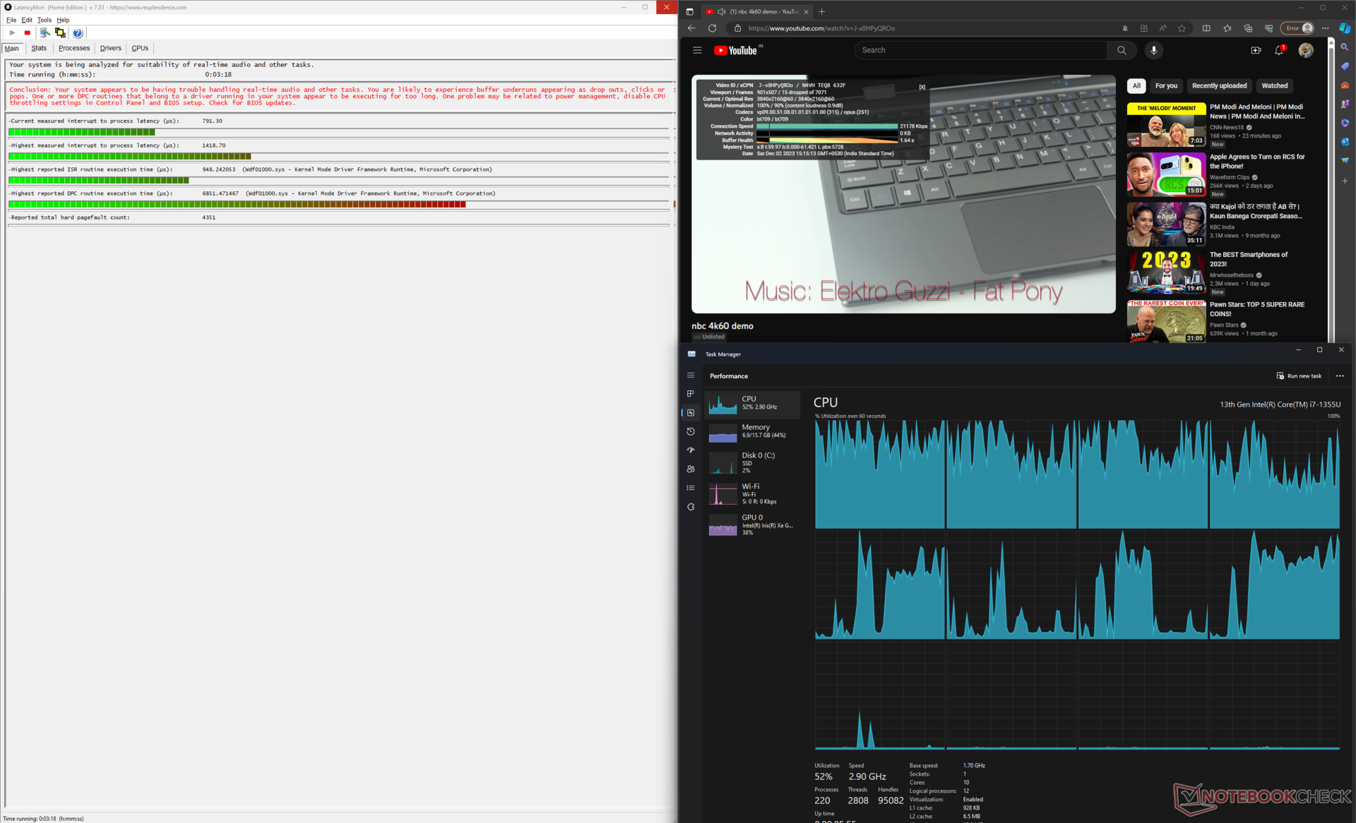Select the Recently uploaded filter chip
The image size is (1356, 823).
[x=1219, y=85]
